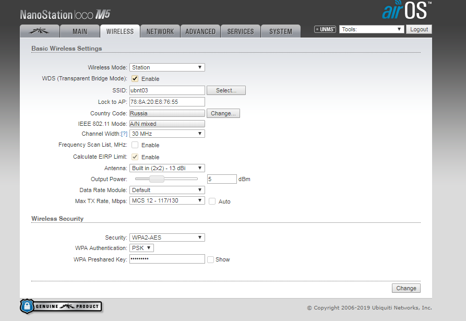Click the Country Code Change button
This screenshot has height=321, width=466.
click(x=223, y=113)
